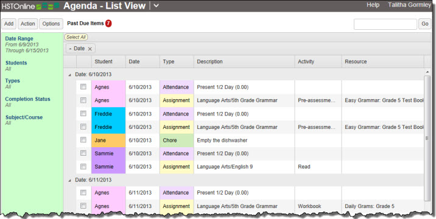Click the Go search button
Screen dimensions: 436x219
click(425, 24)
